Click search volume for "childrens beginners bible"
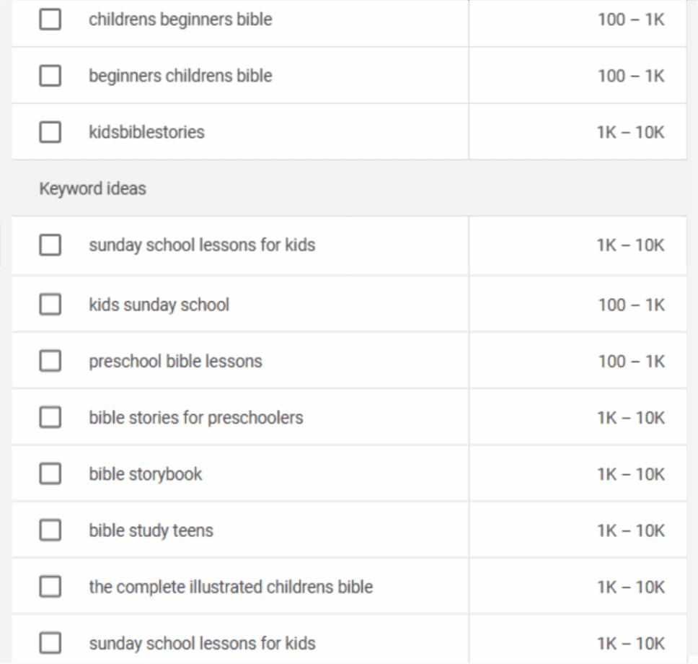This screenshot has width=698, height=664. pyautogui.click(x=631, y=19)
